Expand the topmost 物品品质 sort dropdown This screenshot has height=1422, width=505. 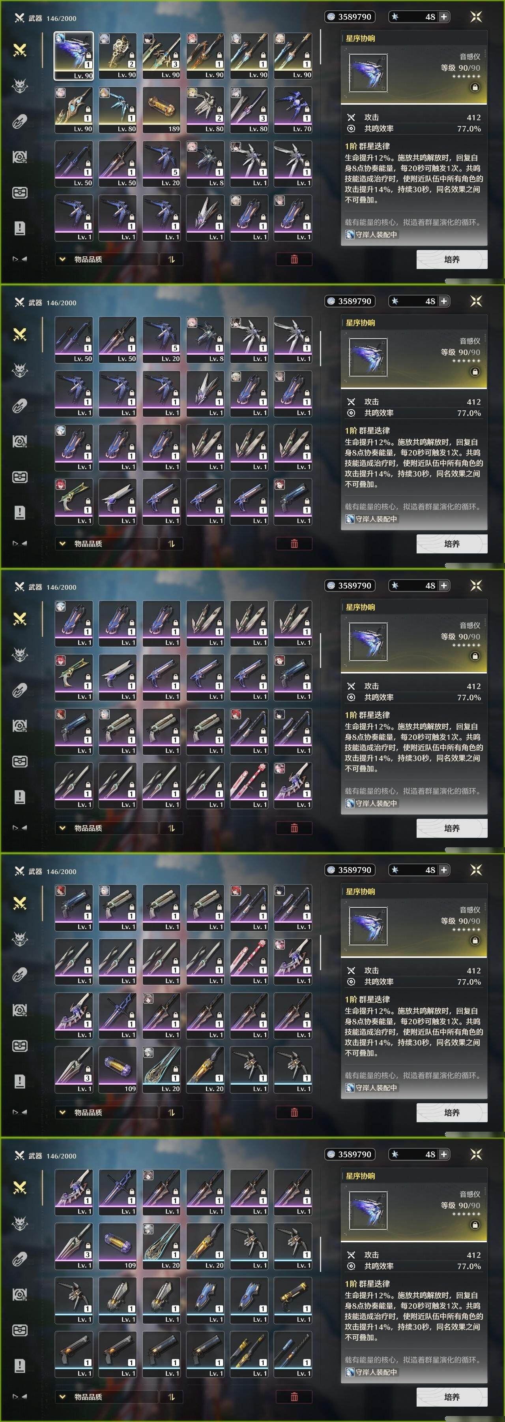coord(105,260)
